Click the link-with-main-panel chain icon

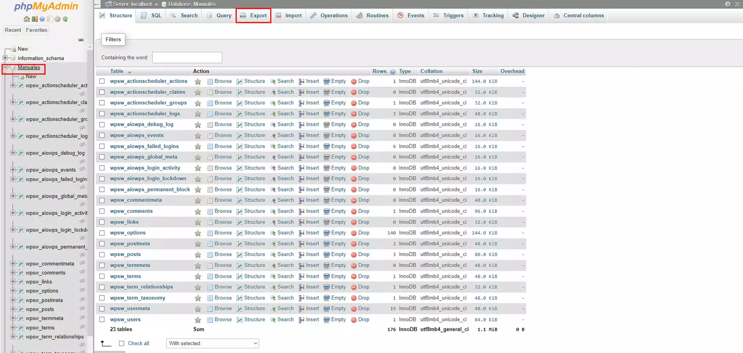coord(81,40)
